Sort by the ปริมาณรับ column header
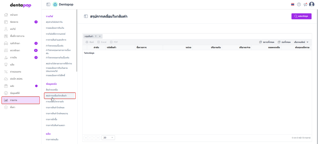The height and width of the screenshot is (144, 318). (207, 48)
